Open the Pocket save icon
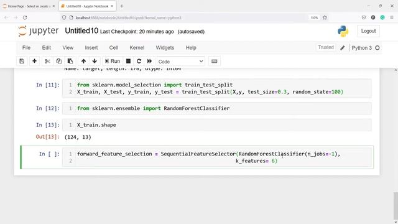The height and width of the screenshot is (224, 398). point(364,17)
